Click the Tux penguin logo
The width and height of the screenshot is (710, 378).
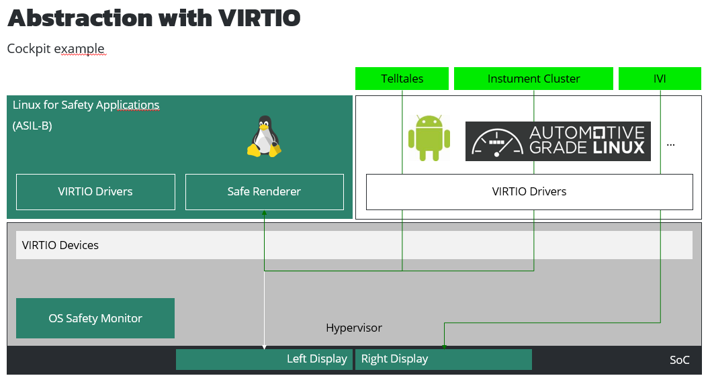click(x=264, y=137)
